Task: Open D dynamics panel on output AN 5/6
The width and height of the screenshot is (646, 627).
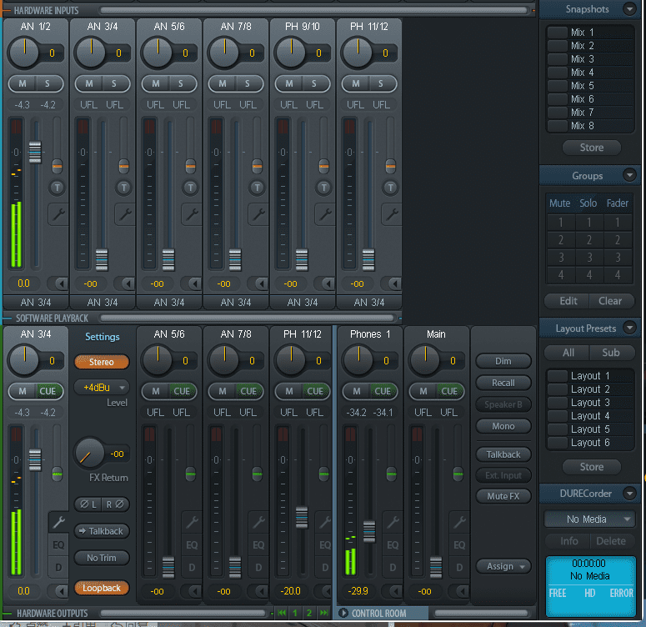Action: pyautogui.click(x=192, y=568)
